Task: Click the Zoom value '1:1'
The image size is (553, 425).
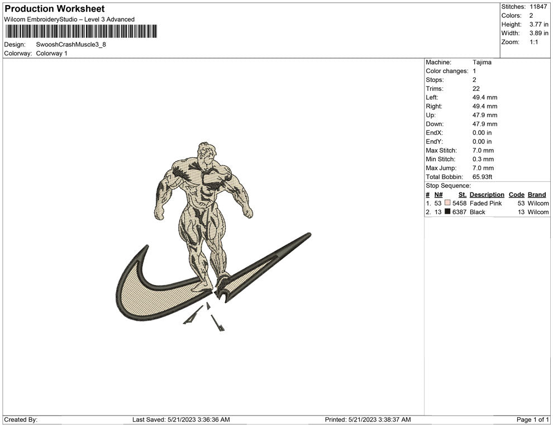Action: click(533, 42)
